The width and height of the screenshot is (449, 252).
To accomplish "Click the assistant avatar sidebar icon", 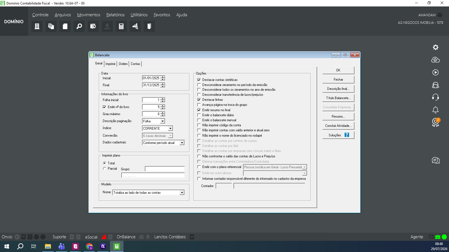I will click(436, 85).
